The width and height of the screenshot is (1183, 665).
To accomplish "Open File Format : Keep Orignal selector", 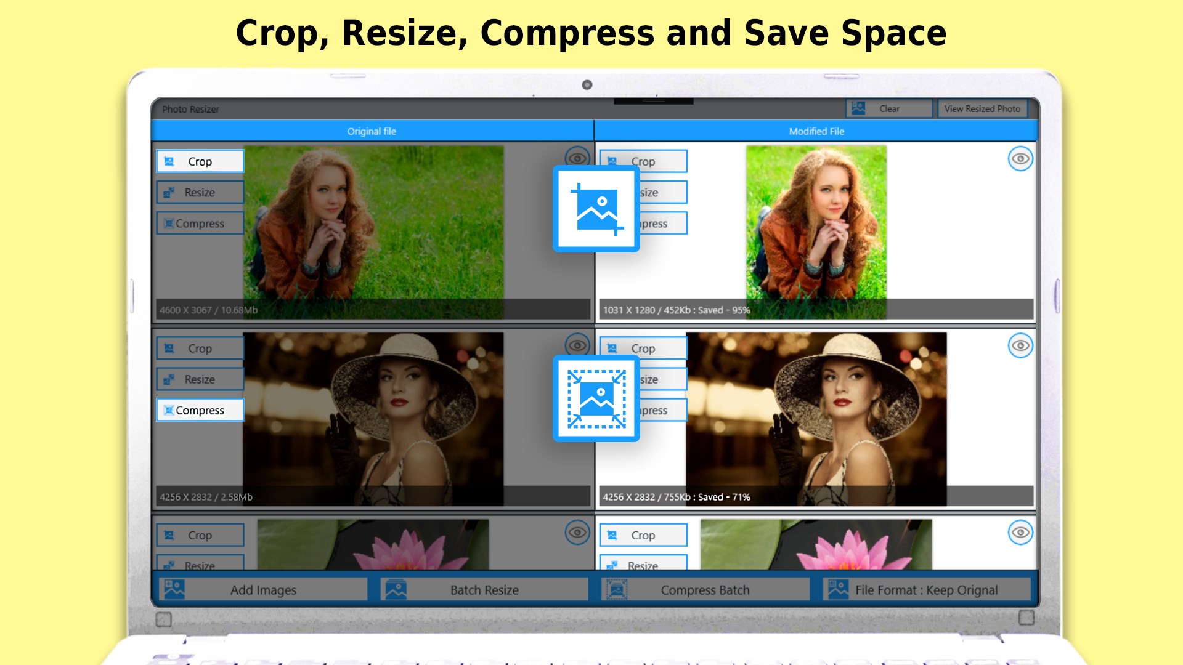I will coord(925,589).
